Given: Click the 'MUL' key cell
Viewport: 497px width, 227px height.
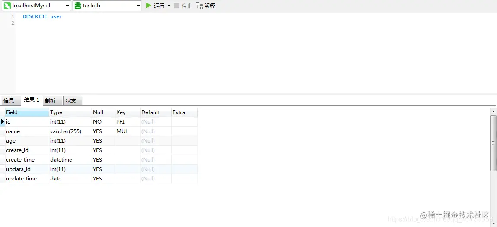Looking at the screenshot, I should [128, 131].
